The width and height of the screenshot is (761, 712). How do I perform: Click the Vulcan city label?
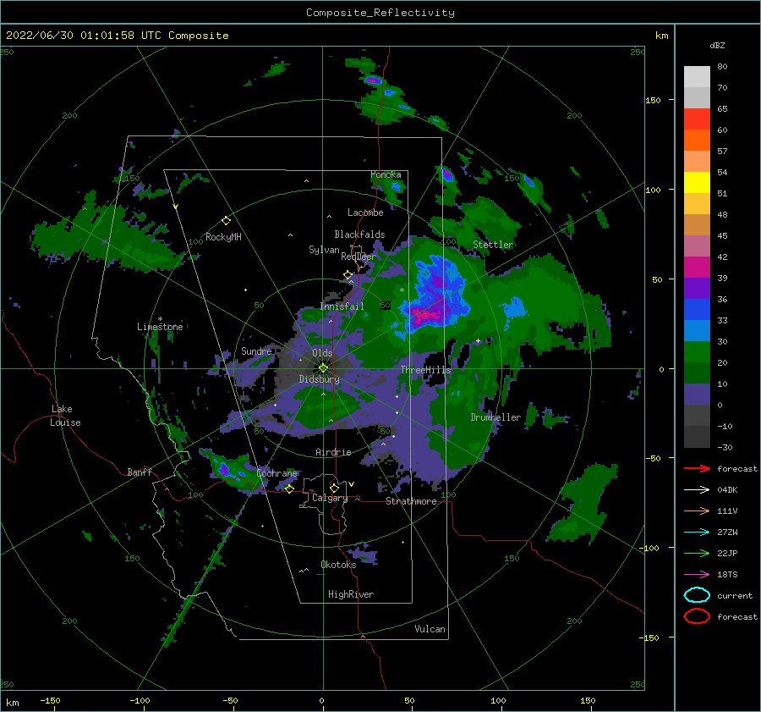point(430,629)
